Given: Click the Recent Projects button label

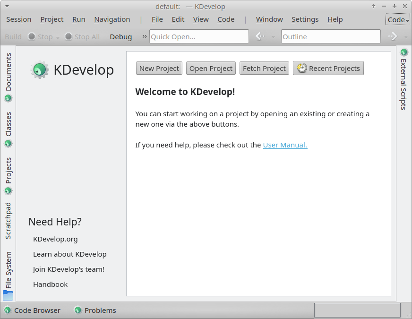Looking at the screenshot, I should [x=334, y=69].
